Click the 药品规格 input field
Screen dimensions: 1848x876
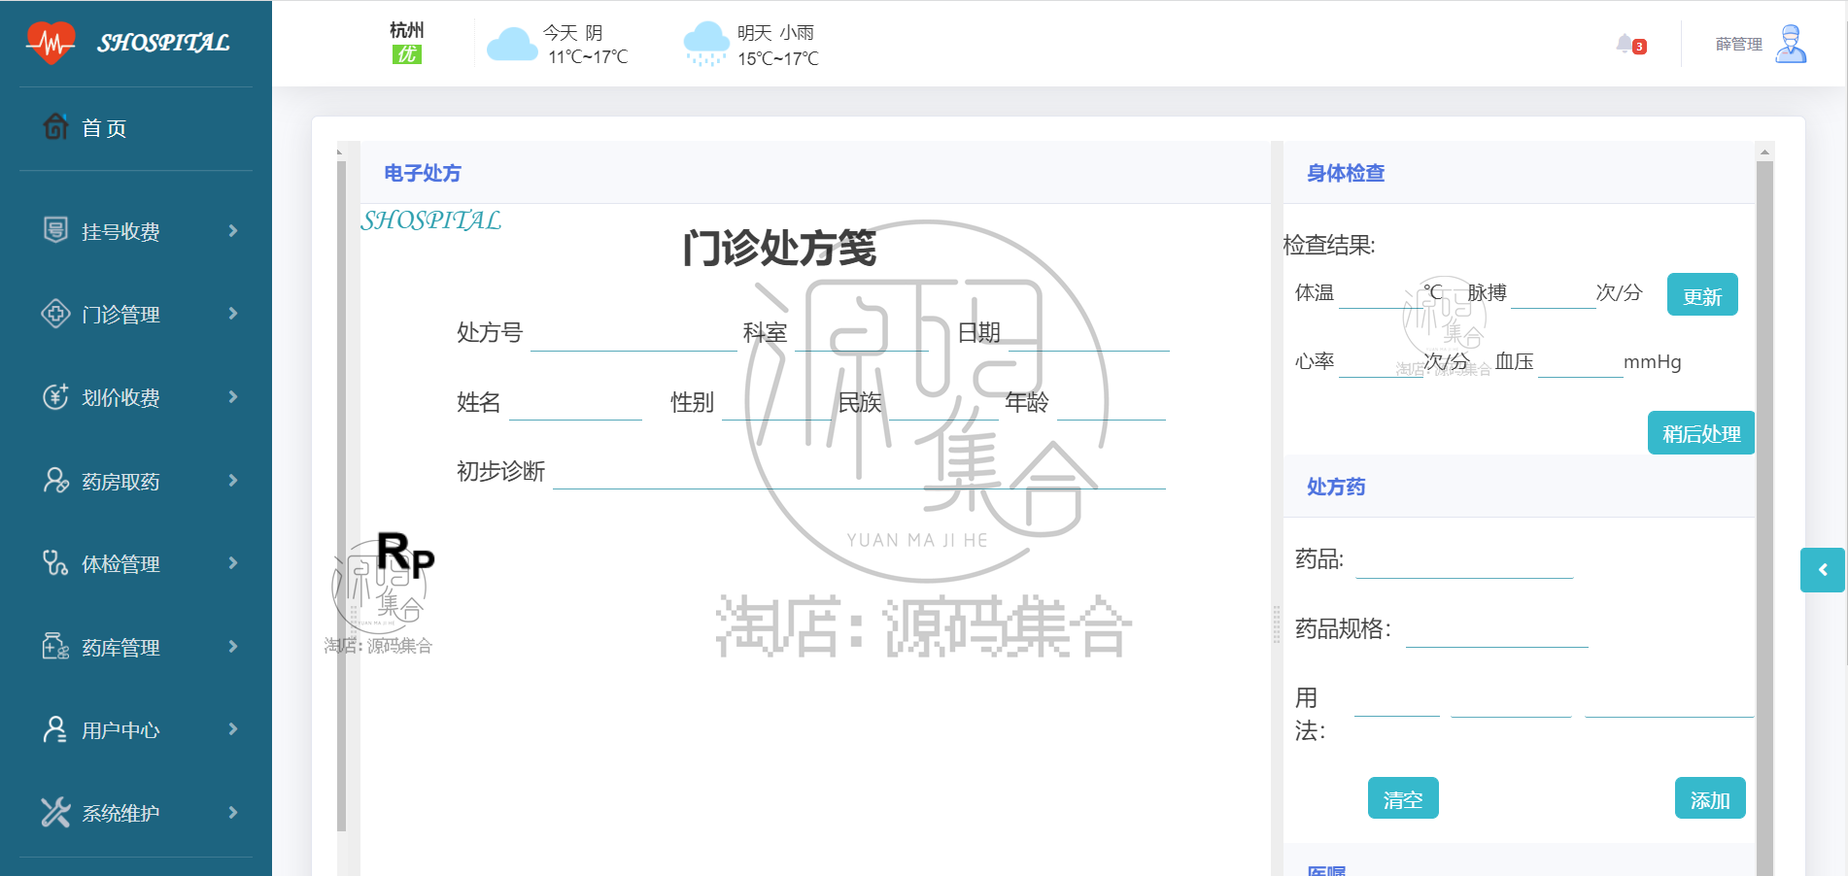coord(1496,630)
